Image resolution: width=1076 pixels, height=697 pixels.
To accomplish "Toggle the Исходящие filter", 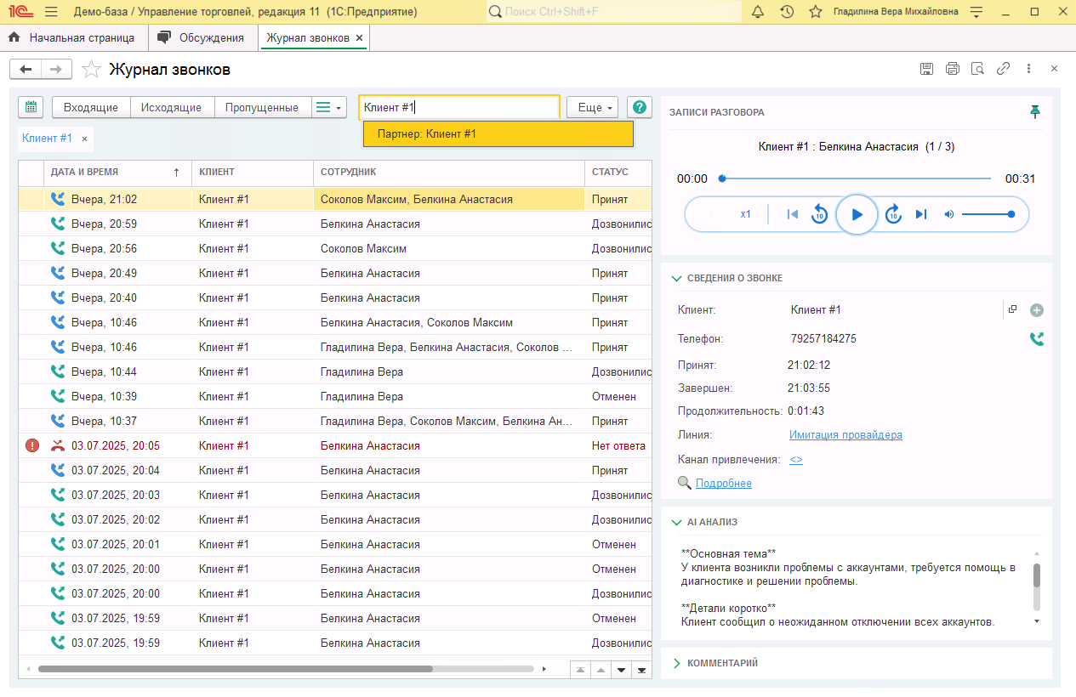I will 171,107.
